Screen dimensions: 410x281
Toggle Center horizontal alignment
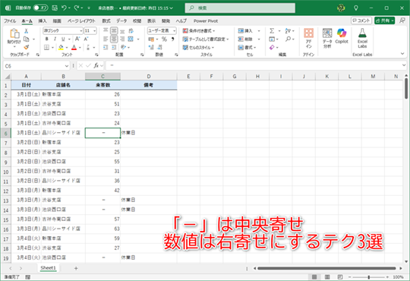coord(114,39)
